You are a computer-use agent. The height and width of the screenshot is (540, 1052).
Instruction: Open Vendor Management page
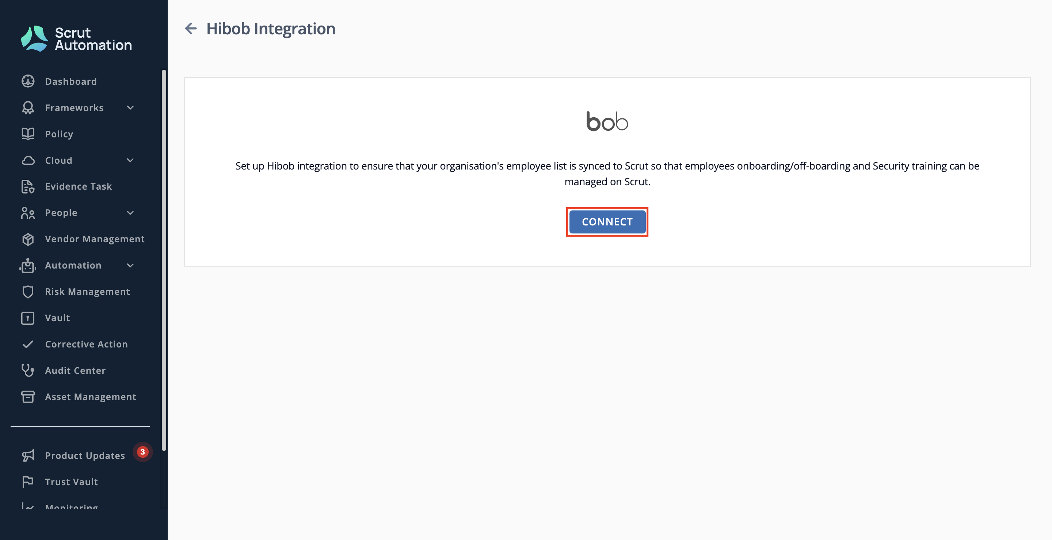pyautogui.click(x=95, y=239)
